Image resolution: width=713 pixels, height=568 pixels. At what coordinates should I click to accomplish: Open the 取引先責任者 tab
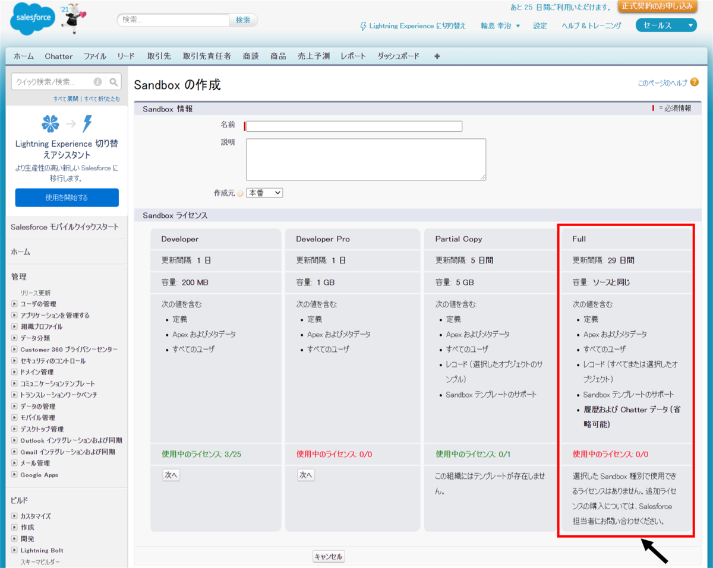tap(207, 56)
